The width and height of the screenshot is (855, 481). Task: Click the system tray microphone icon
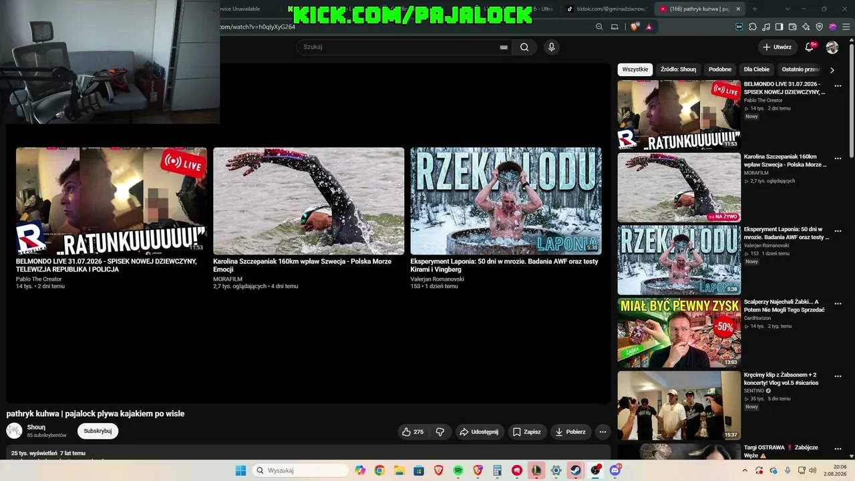click(788, 470)
